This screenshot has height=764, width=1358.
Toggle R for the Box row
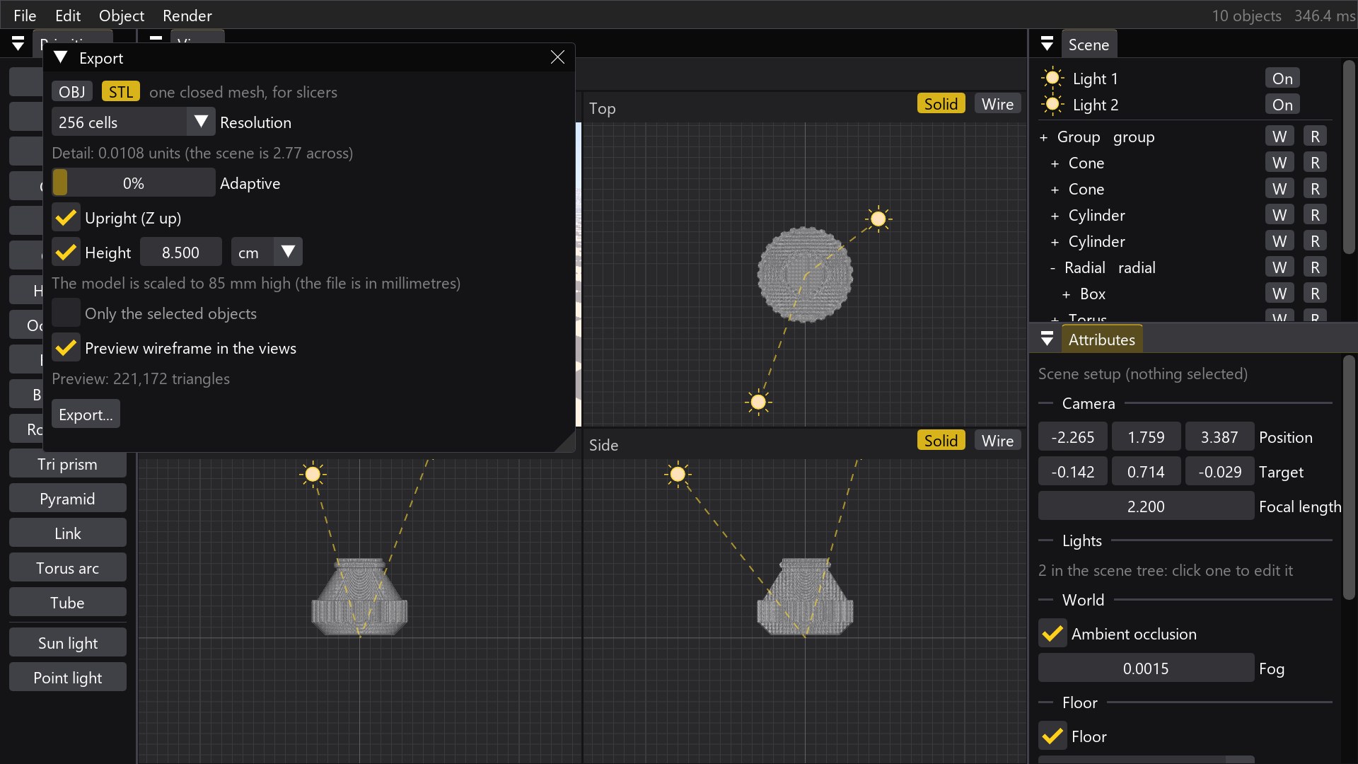(x=1315, y=294)
